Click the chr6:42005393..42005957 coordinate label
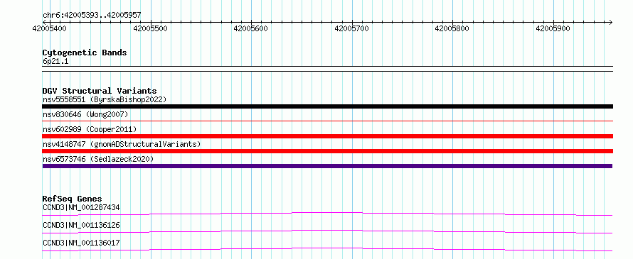The width and height of the screenshot is (633, 259). point(92,16)
